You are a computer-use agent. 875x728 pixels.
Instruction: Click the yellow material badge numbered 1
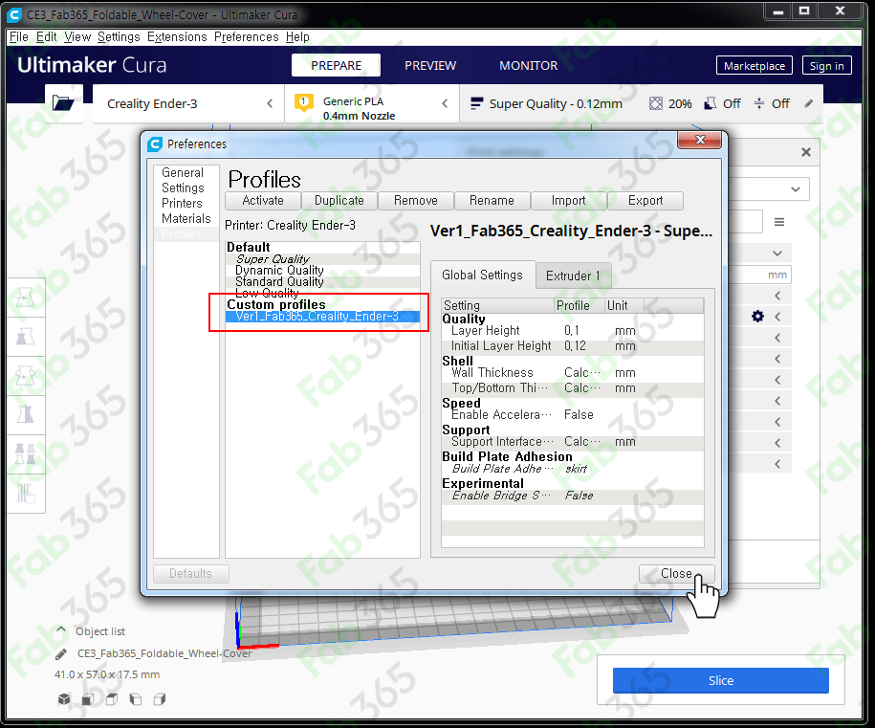tap(303, 102)
